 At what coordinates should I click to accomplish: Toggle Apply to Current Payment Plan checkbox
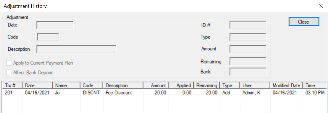10,63
